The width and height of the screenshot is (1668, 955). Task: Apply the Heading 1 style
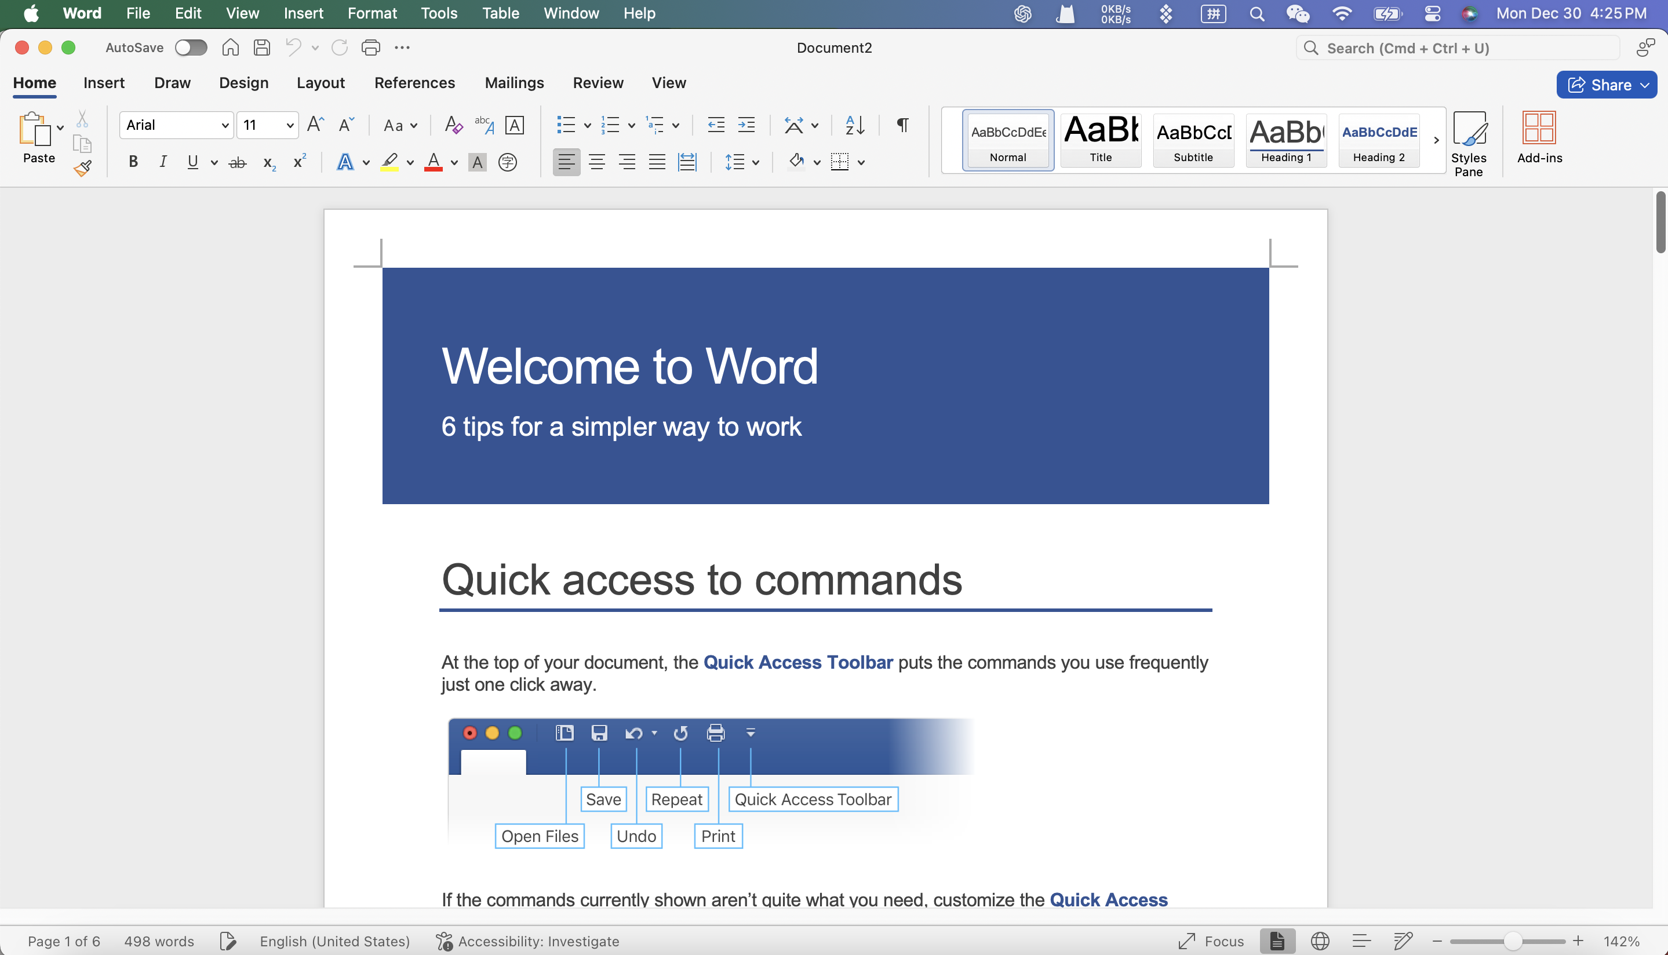[x=1285, y=139]
